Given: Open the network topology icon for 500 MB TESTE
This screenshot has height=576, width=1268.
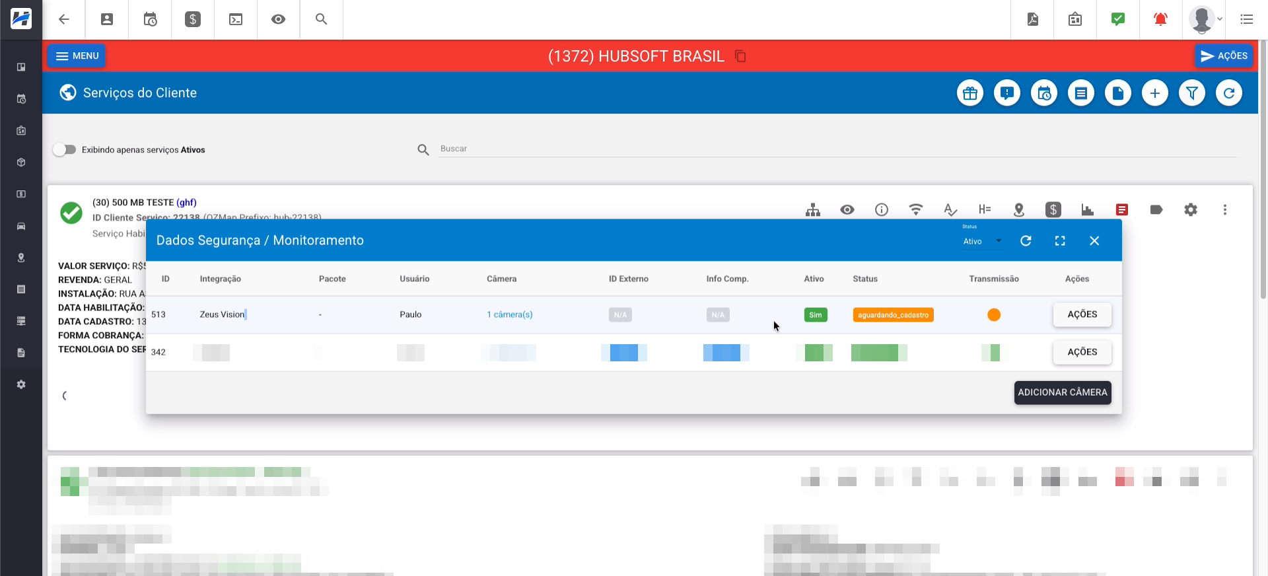Looking at the screenshot, I should (x=813, y=210).
